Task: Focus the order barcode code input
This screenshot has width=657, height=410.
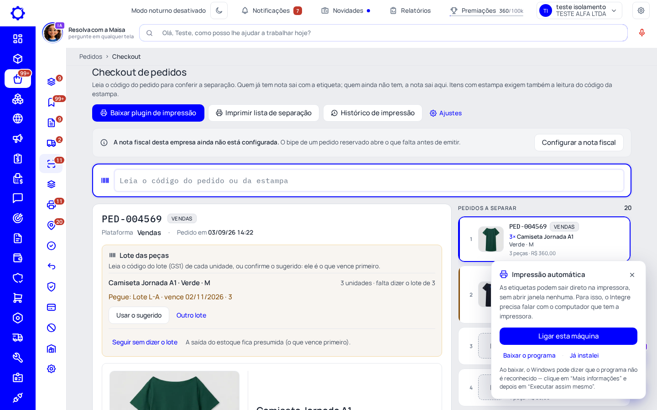Action: pyautogui.click(x=369, y=180)
